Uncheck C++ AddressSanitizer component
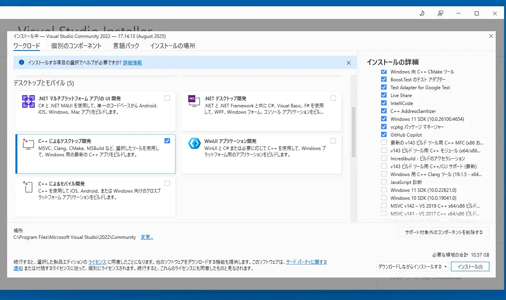Image resolution: width=506 pixels, height=300 pixels. click(384, 111)
